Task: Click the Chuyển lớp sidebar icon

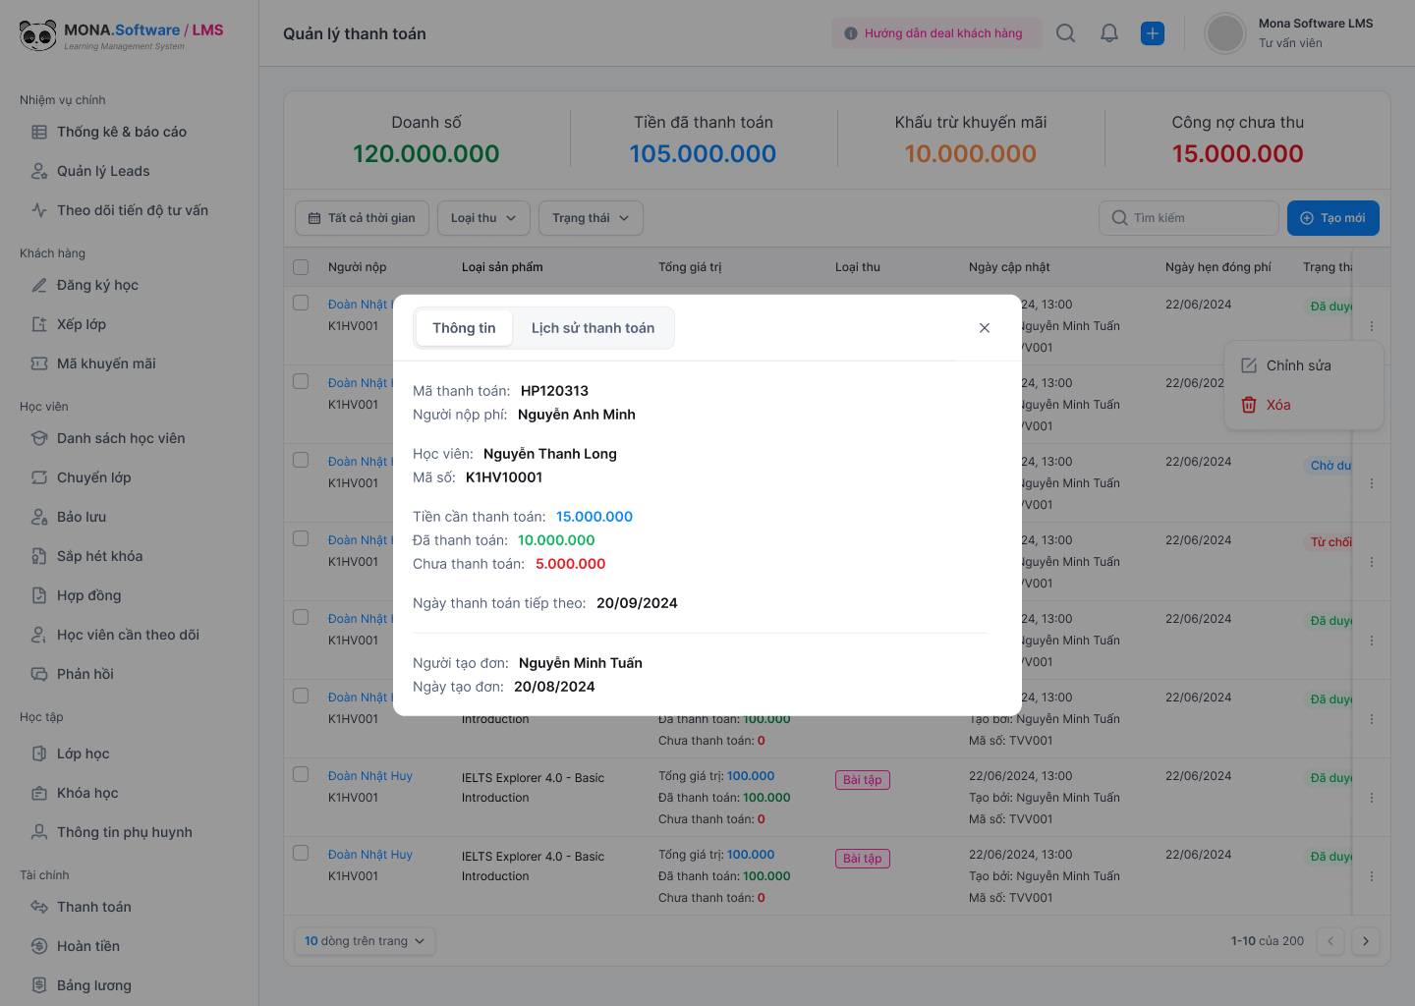Action: pos(39,477)
